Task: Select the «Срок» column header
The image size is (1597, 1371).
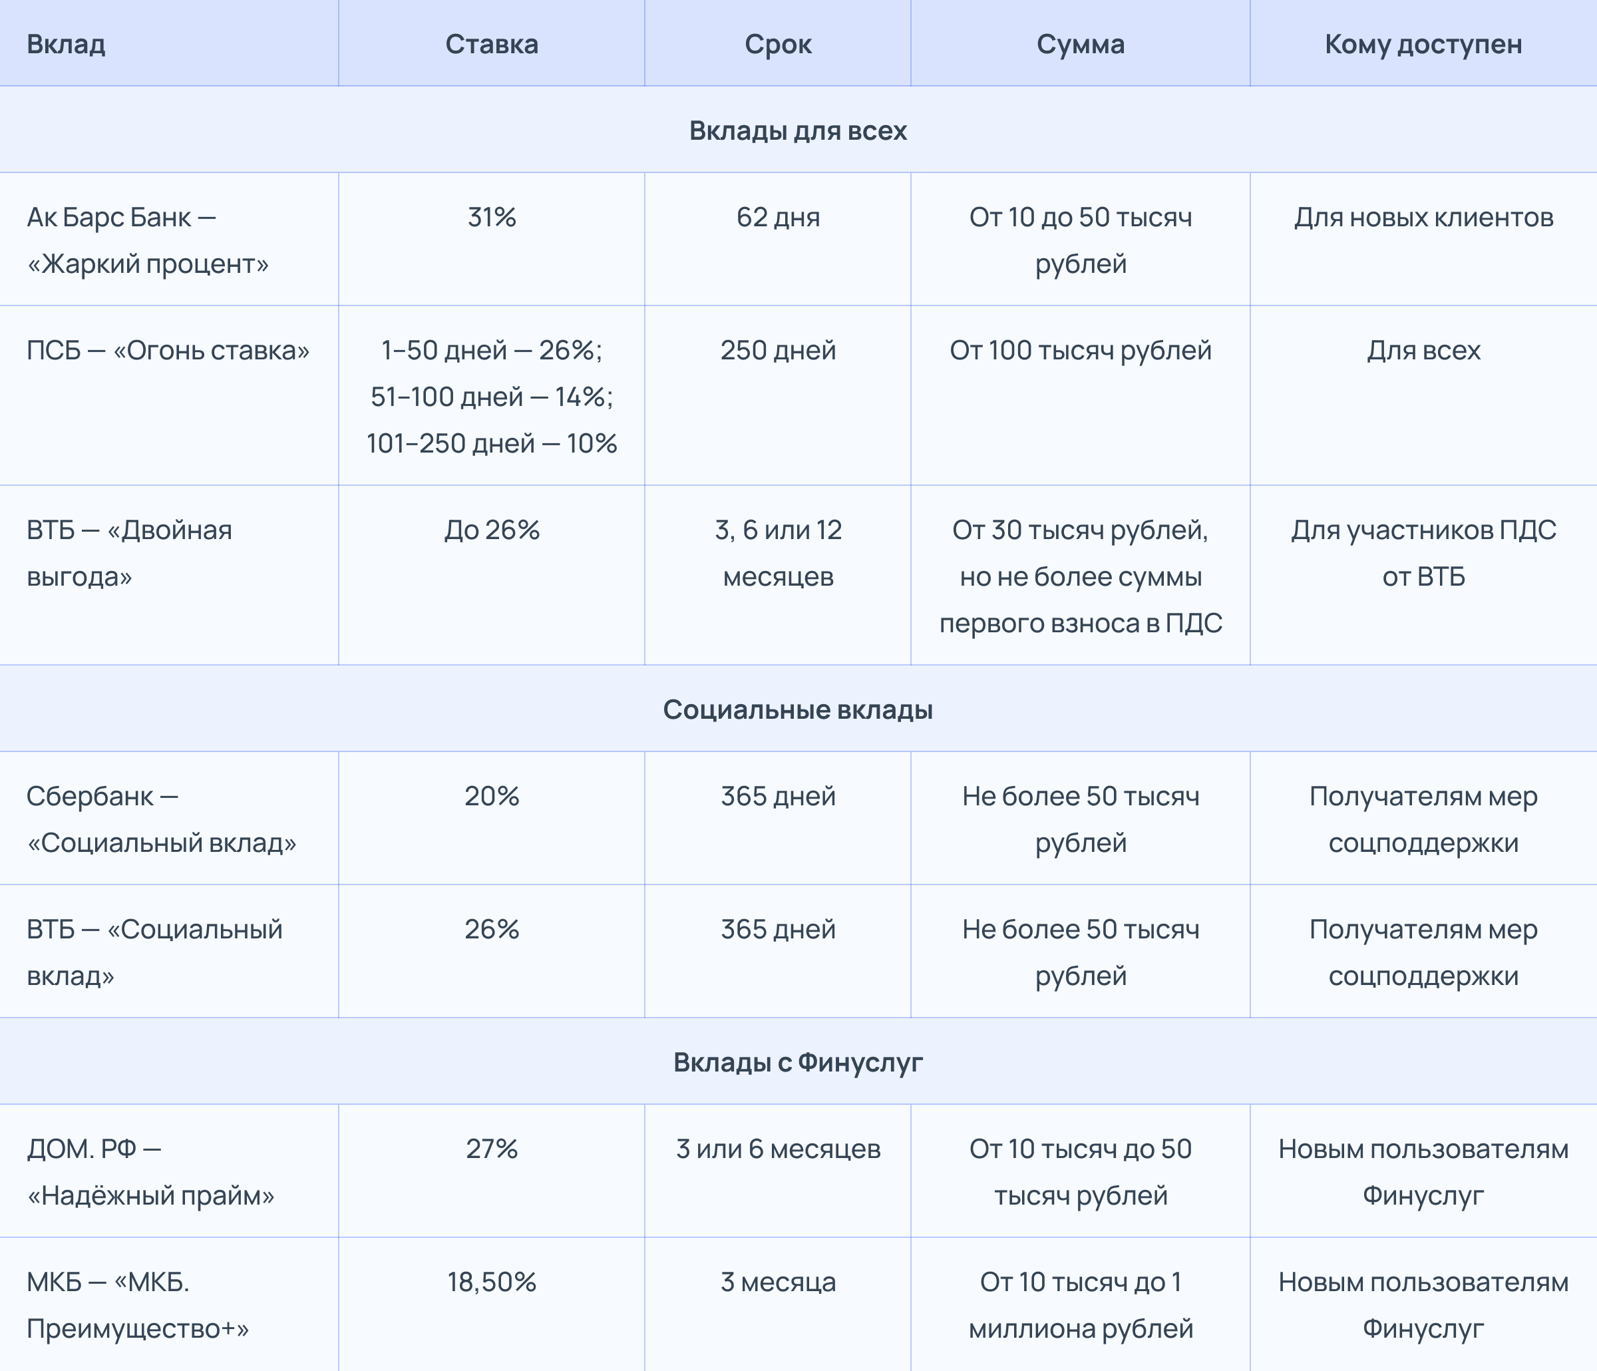Action: (778, 44)
